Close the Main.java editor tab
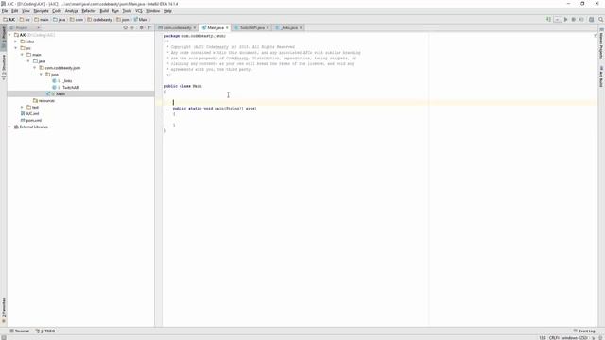The height and width of the screenshot is (340, 605). coord(227,27)
